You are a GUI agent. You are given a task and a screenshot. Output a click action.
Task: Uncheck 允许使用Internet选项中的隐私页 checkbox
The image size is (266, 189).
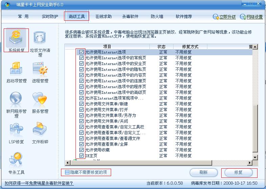click(81, 69)
